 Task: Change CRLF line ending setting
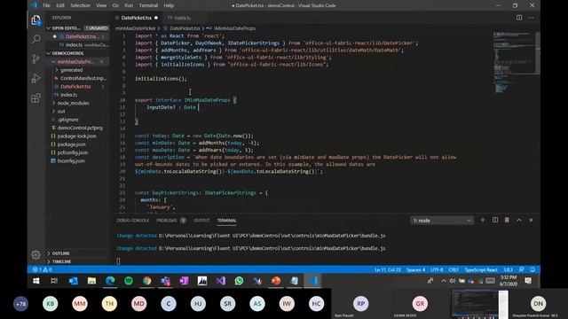[454, 269]
